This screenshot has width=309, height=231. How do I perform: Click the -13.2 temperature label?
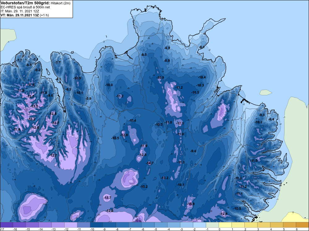(x=32, y=119)
